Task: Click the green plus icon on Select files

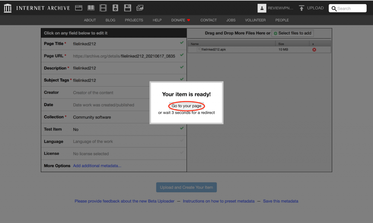Action: pyautogui.click(x=275, y=33)
